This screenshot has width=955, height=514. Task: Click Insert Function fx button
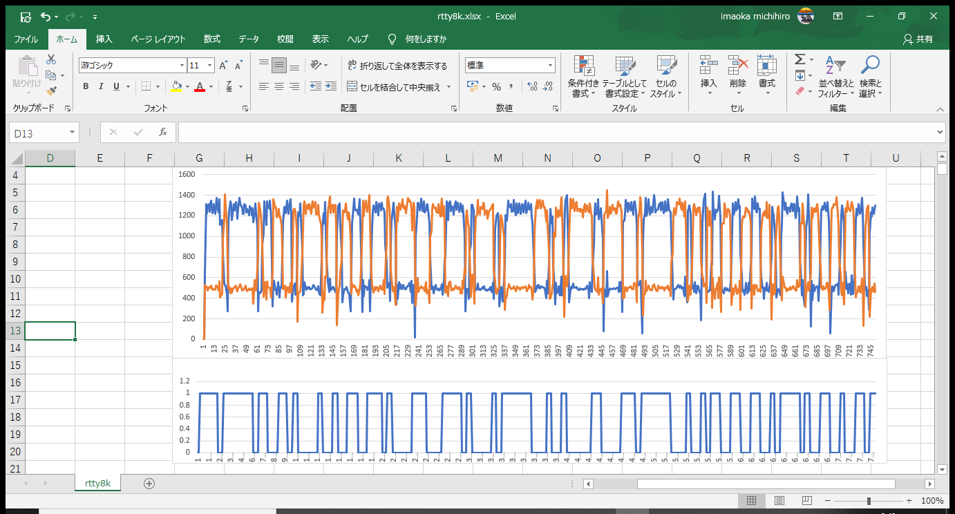(x=163, y=132)
